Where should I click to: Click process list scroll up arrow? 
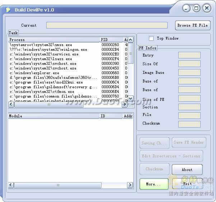pyautogui.click(x=131, y=40)
